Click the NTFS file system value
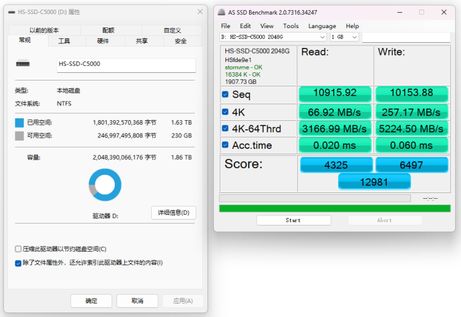The height and width of the screenshot is (317, 461). pos(64,104)
